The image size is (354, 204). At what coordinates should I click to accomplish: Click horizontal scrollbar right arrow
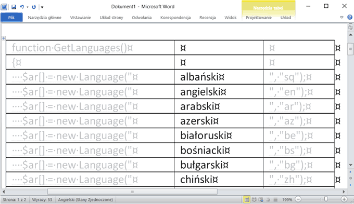click(344, 192)
